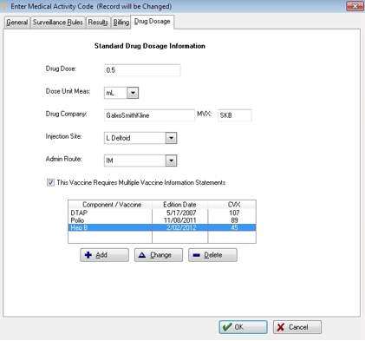The width and height of the screenshot is (365, 341).
Task: Click the red X Cancel icon
Action: coord(281,327)
